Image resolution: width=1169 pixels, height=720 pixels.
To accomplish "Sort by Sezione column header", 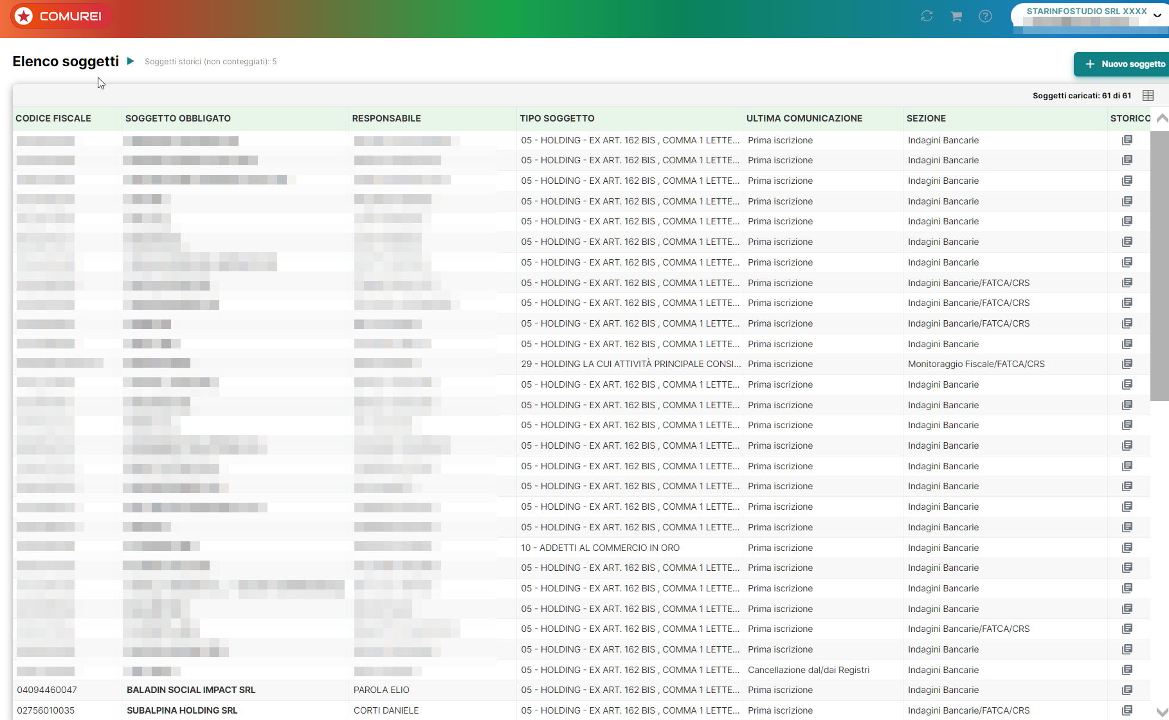I will pos(926,118).
